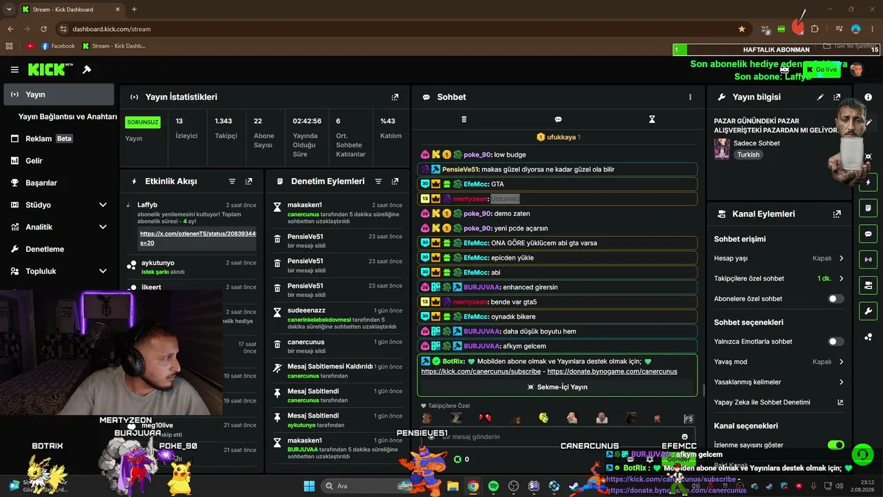
Task: Click the Turkish language tag
Action: [x=748, y=155]
